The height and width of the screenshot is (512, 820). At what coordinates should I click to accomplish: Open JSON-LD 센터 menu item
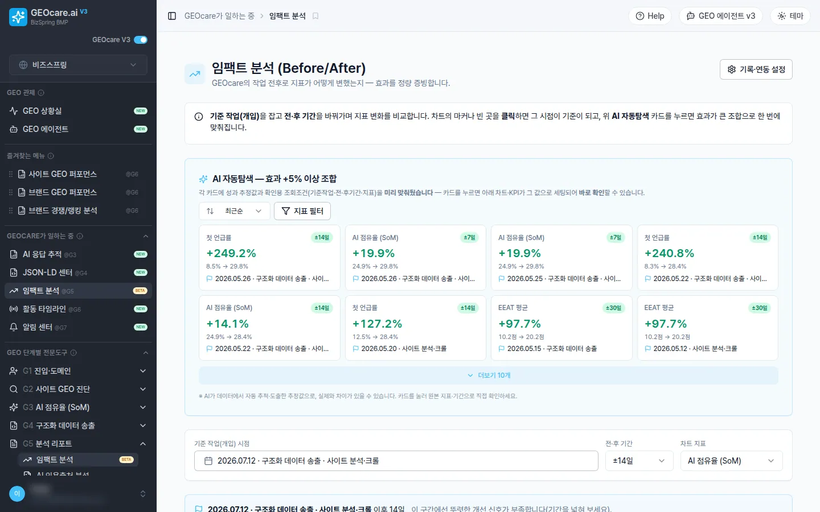(x=78, y=272)
